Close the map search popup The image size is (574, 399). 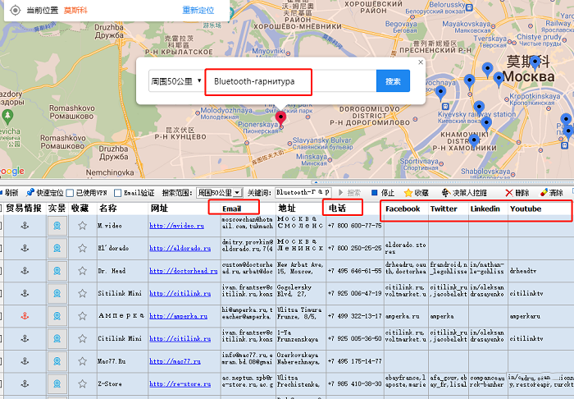click(x=421, y=62)
